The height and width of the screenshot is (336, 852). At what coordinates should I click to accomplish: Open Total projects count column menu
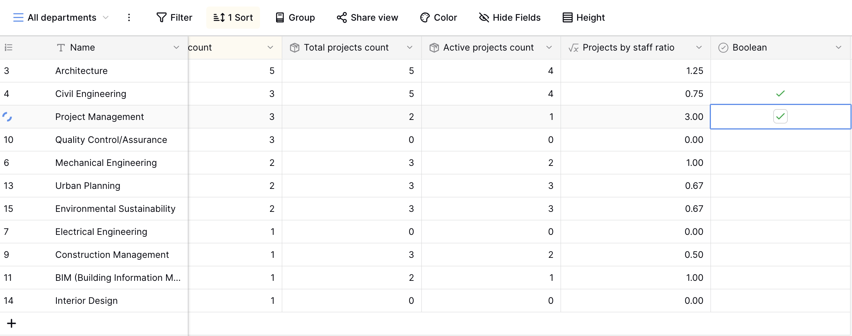pyautogui.click(x=410, y=48)
